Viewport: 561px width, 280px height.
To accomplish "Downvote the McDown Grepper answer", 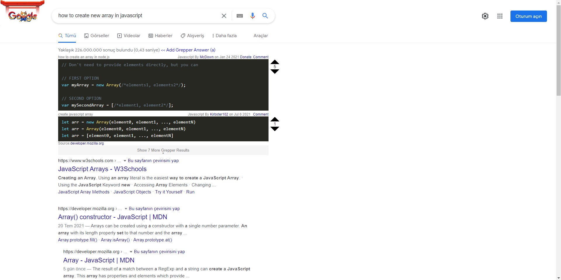I will click(x=275, y=71).
